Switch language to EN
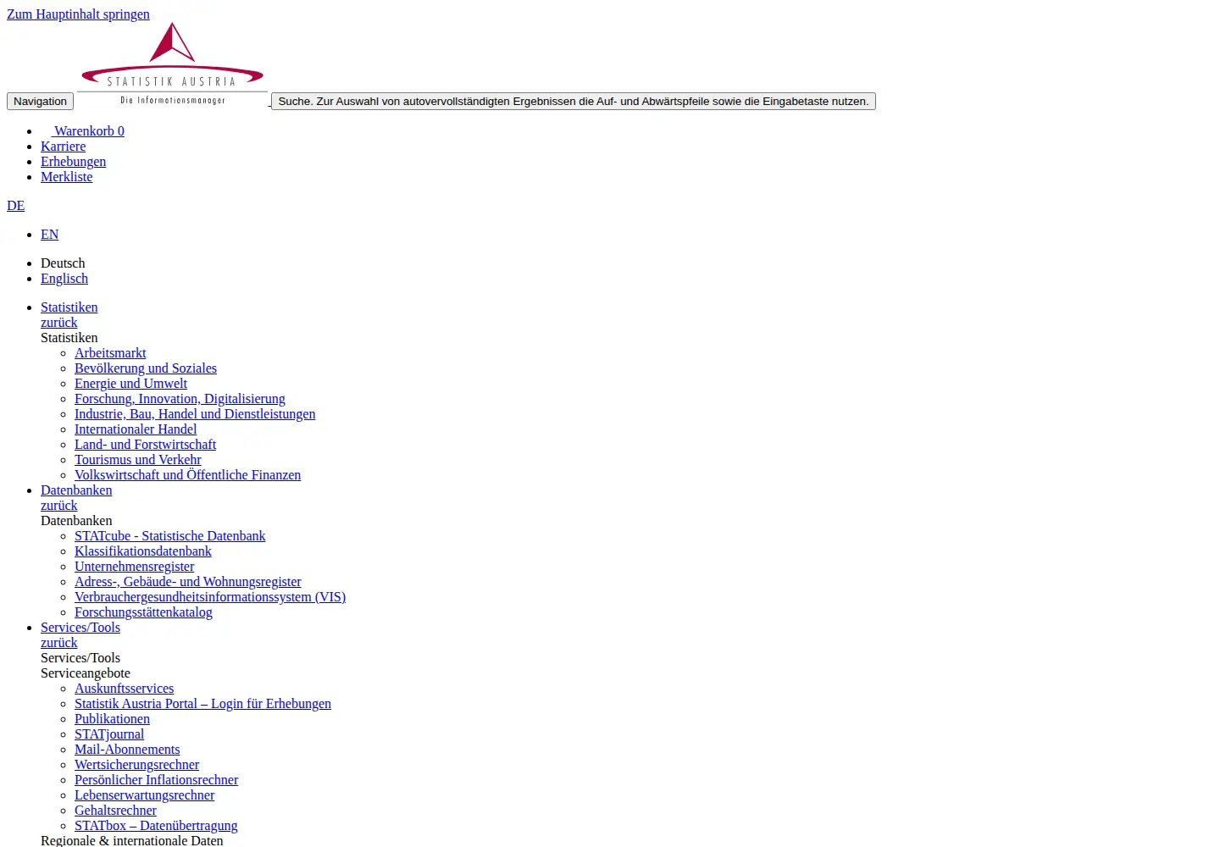 [x=50, y=235]
